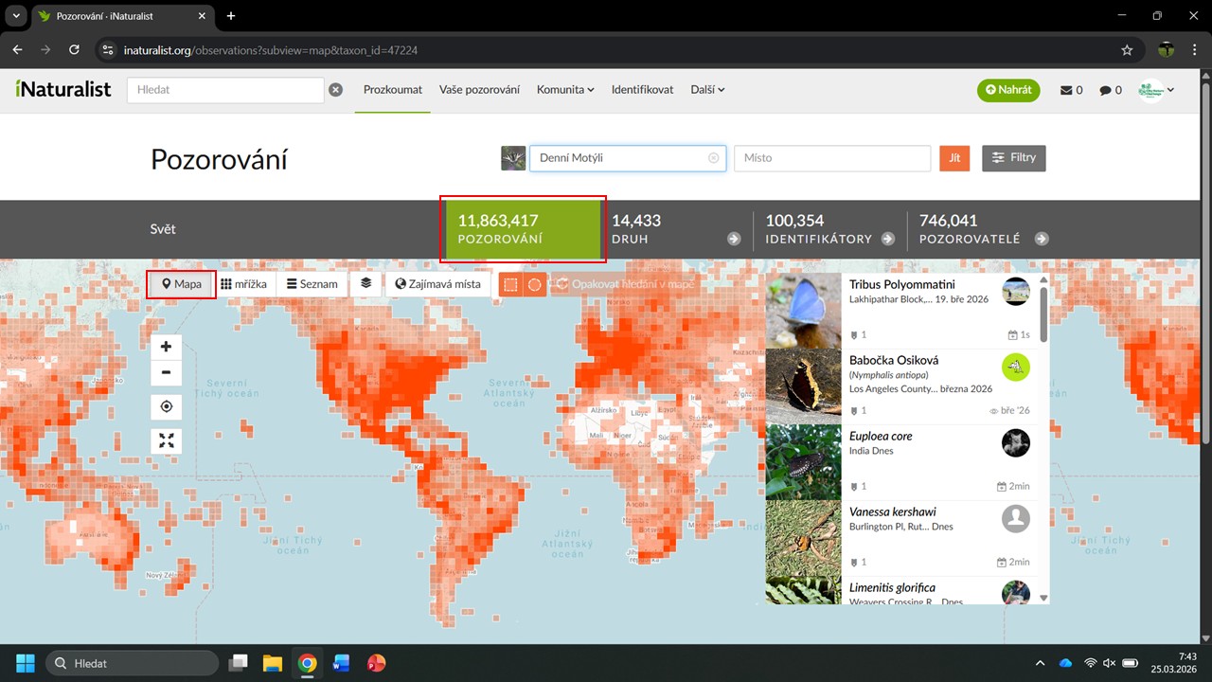Switch to mřížka grid view
1212x682 pixels.
point(244,284)
